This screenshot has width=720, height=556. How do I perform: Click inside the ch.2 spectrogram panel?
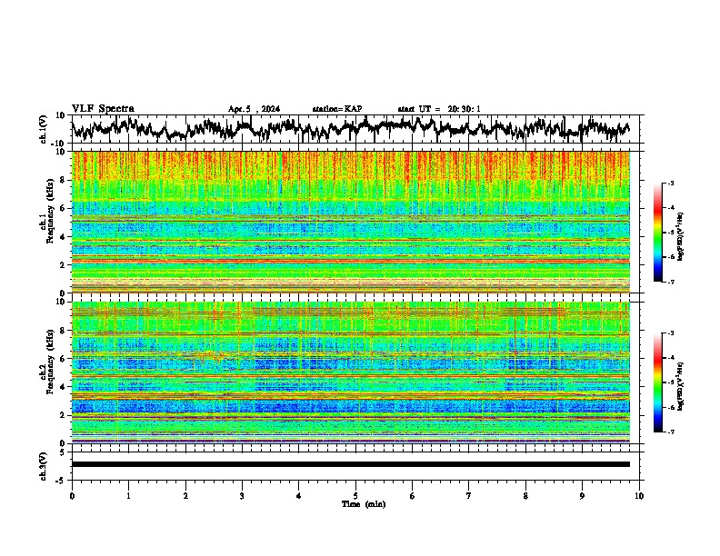tap(351, 372)
